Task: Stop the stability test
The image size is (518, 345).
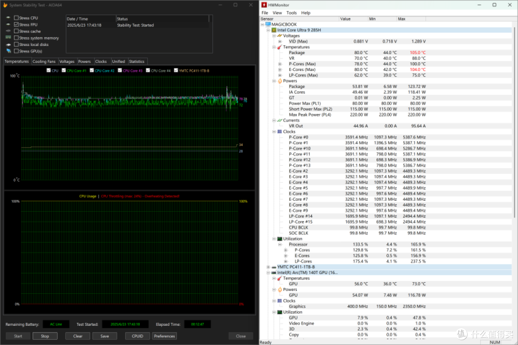Action: [x=45, y=336]
